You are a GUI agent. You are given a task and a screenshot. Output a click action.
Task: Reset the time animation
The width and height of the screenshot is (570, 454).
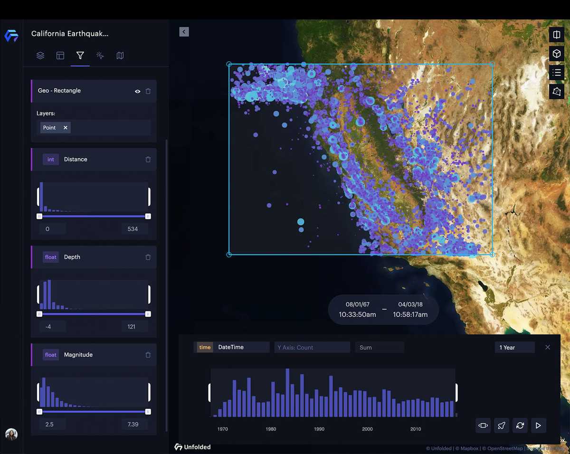[x=520, y=426]
